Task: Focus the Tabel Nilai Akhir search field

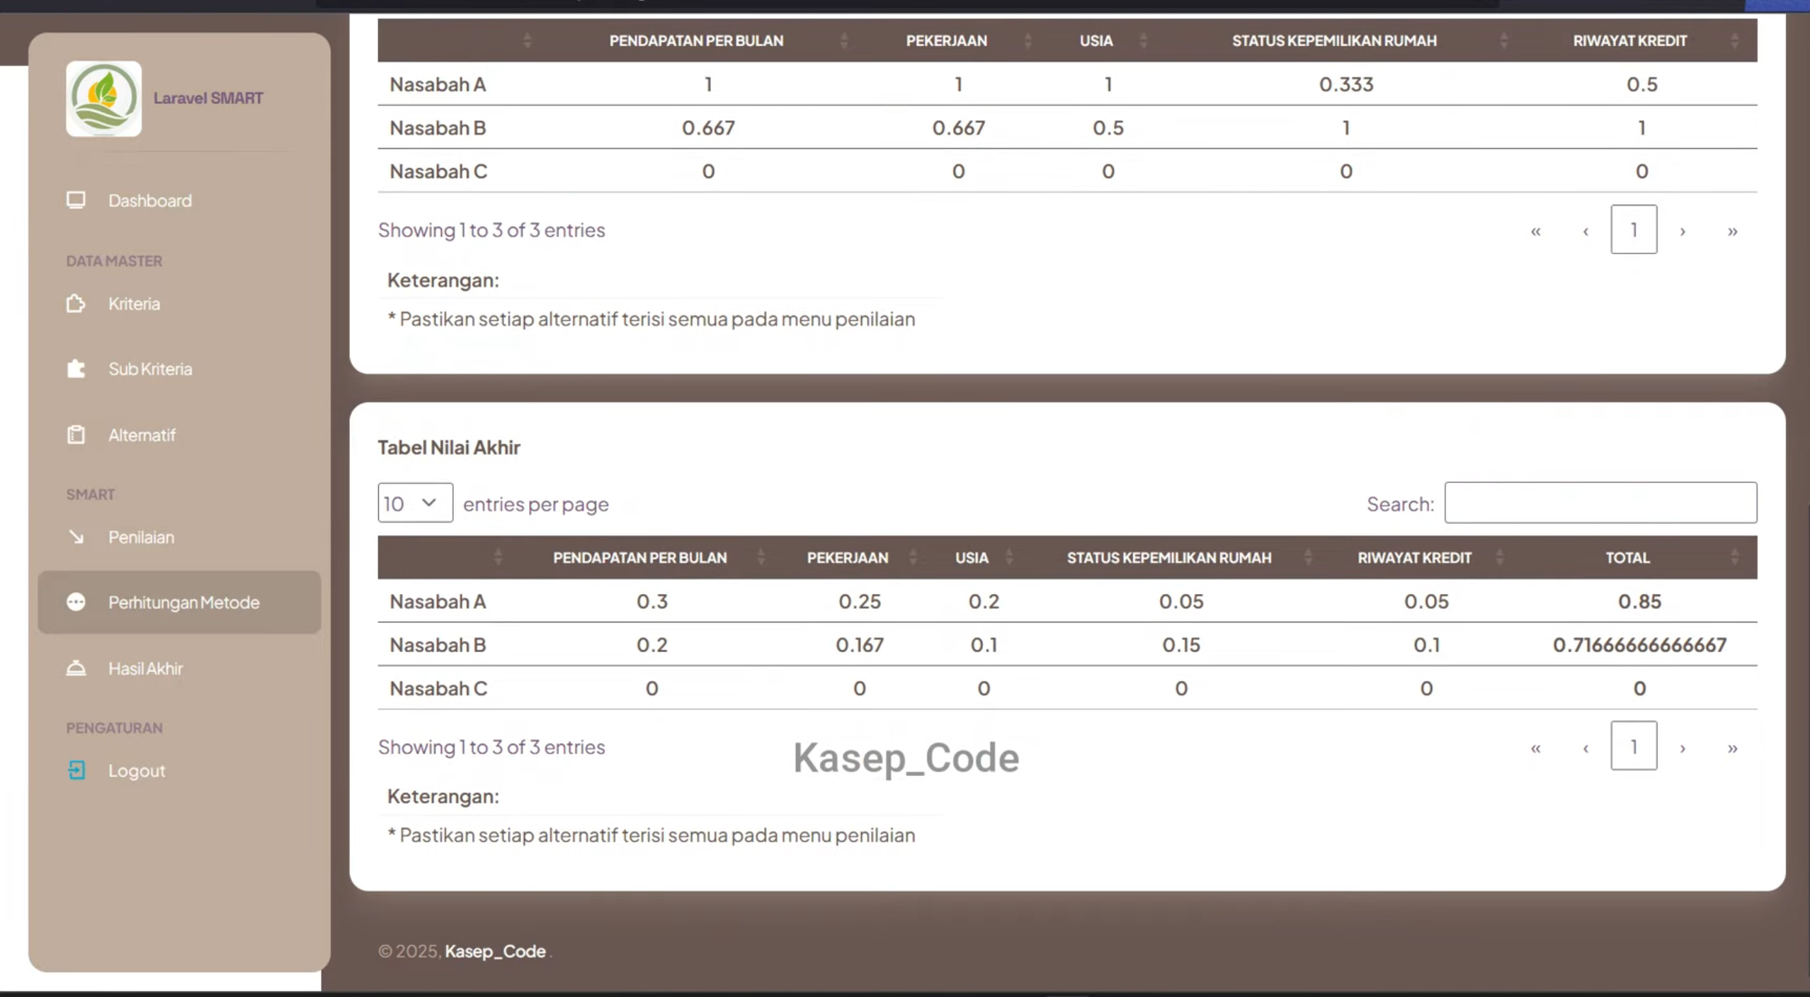Action: tap(1600, 503)
